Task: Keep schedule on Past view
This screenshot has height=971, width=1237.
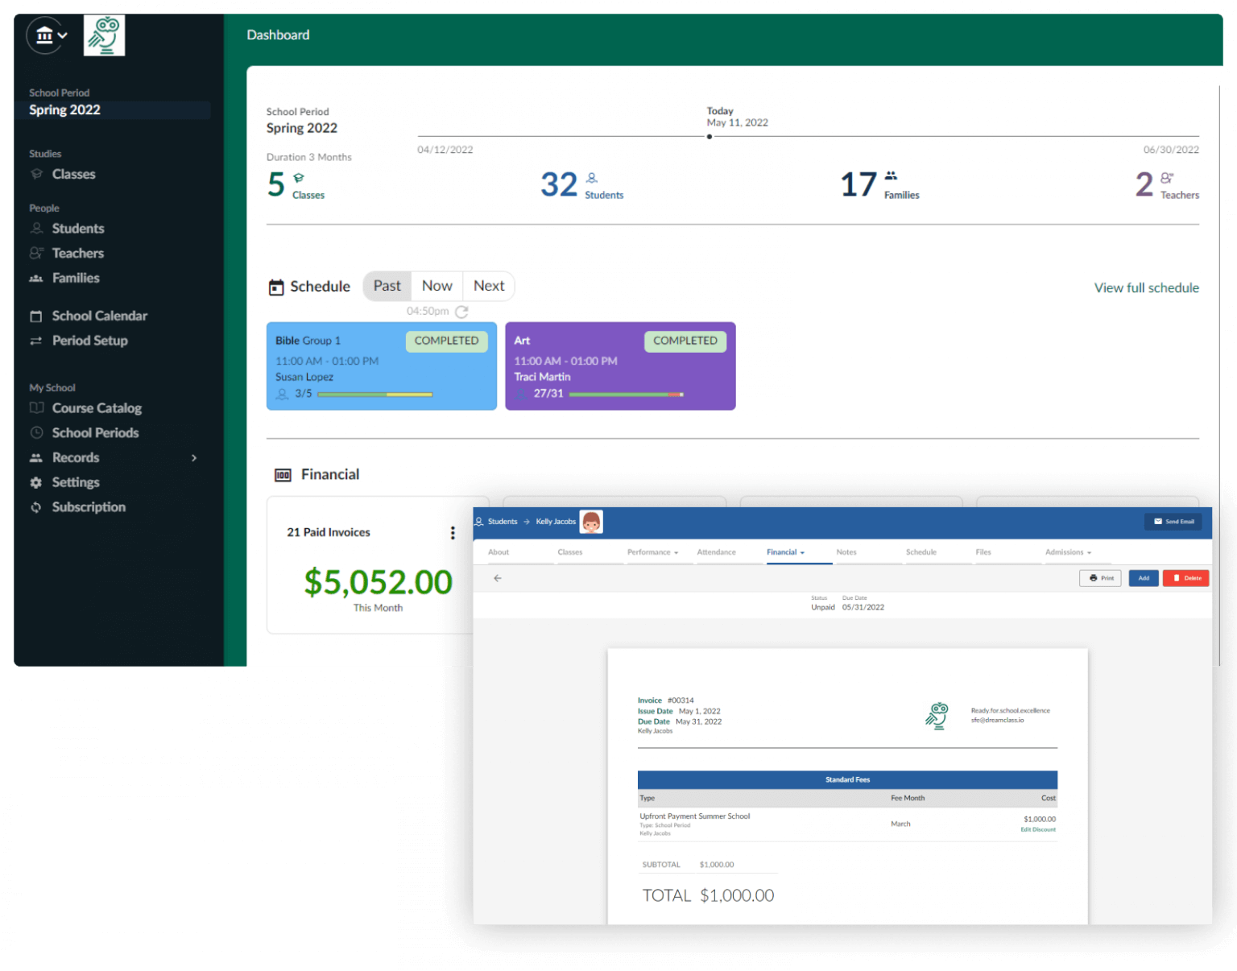Action: pos(387,286)
